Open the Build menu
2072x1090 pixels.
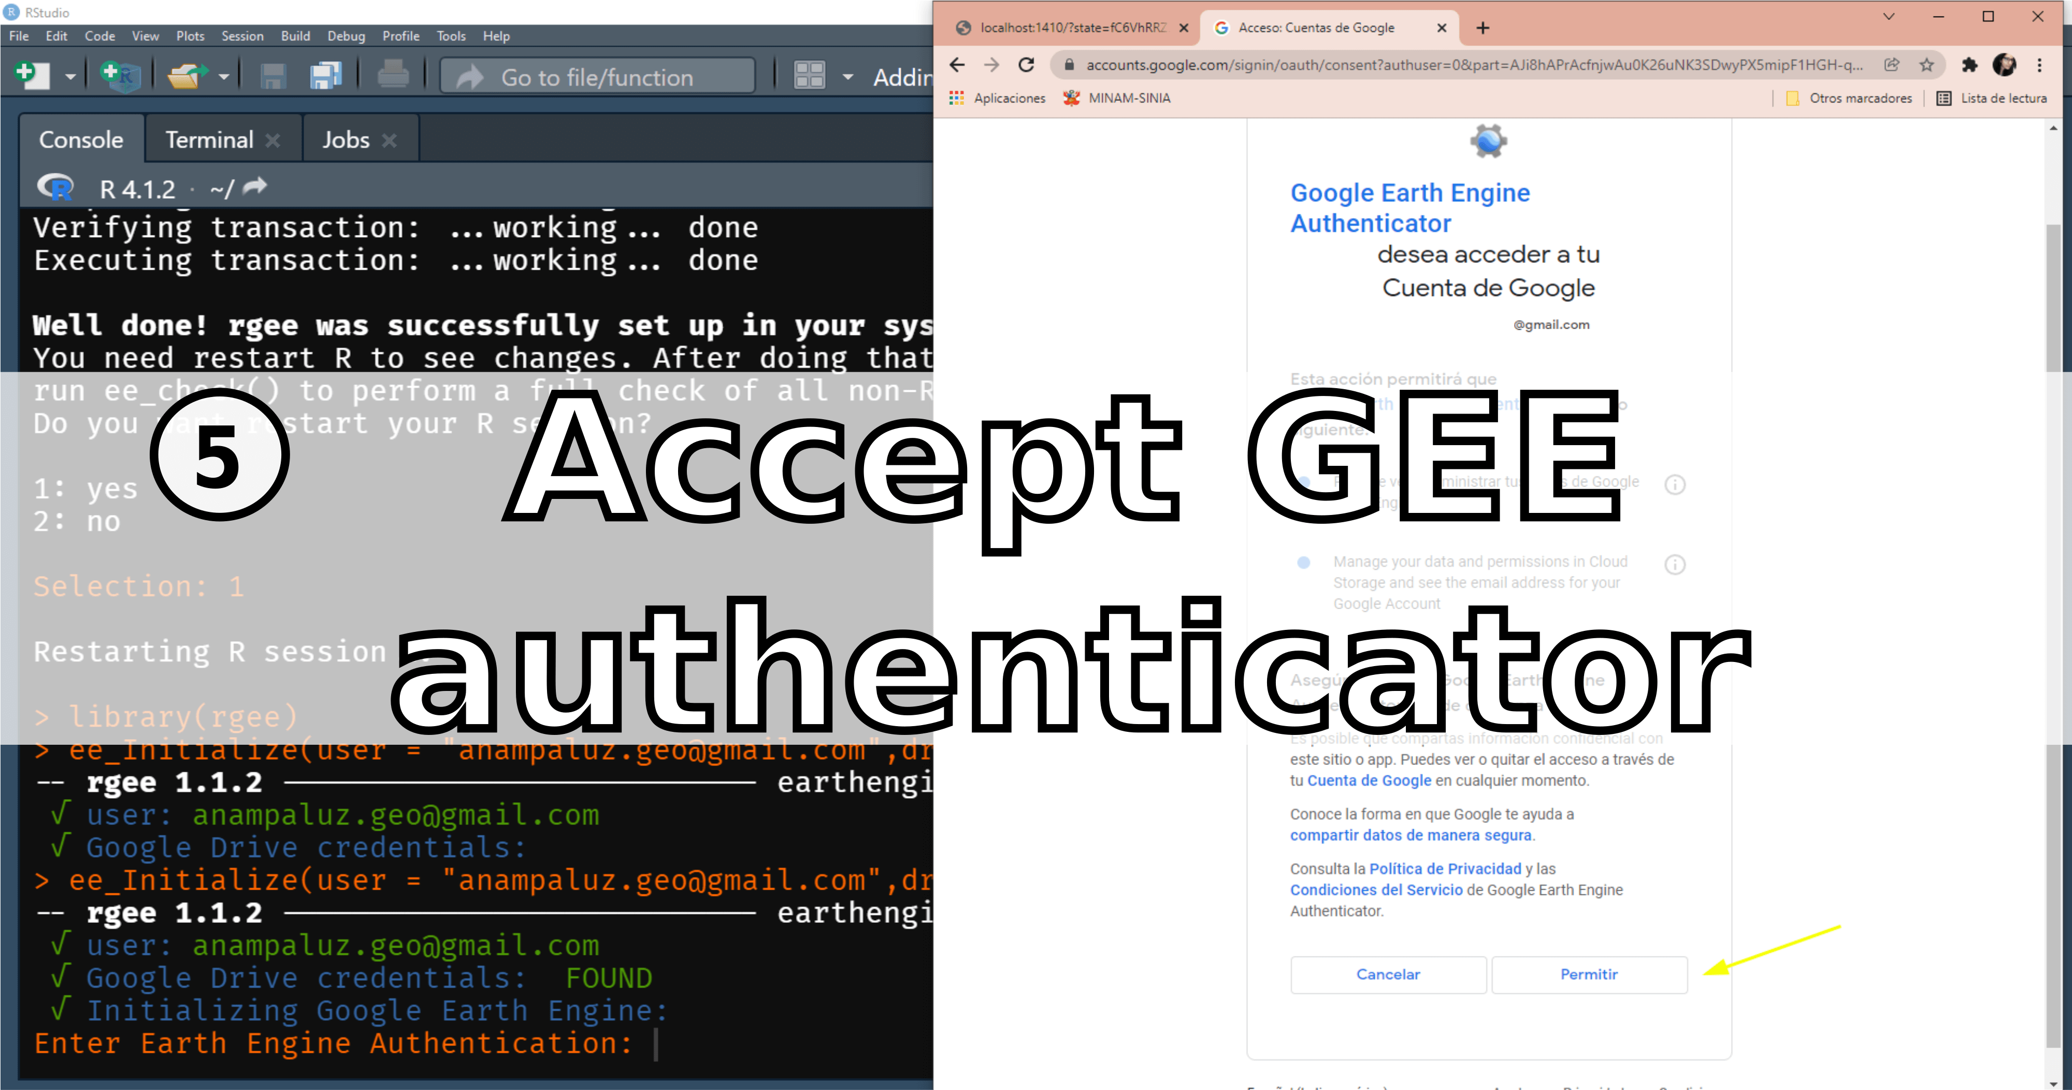[295, 36]
